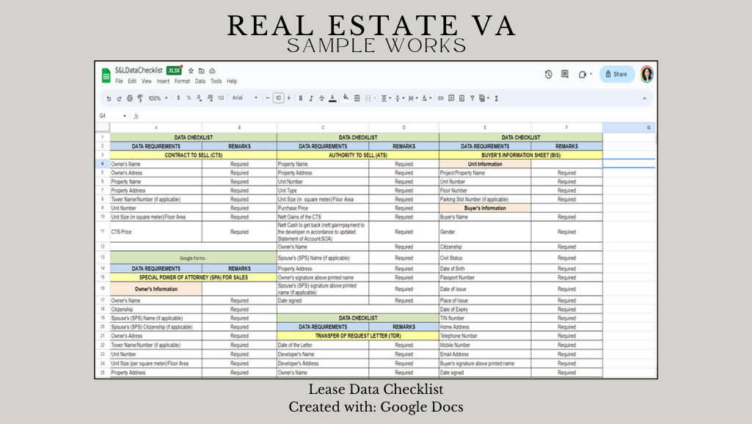Print the spreadsheet
752x424 pixels.
(x=129, y=98)
